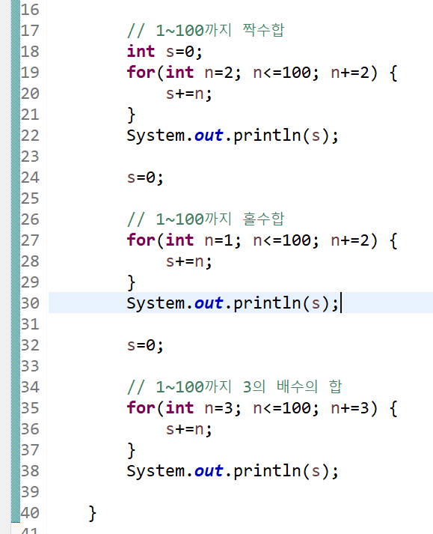This screenshot has width=433, height=534.
Task: Click "s+=n;" on line 36
Action: pyautogui.click(x=188, y=429)
